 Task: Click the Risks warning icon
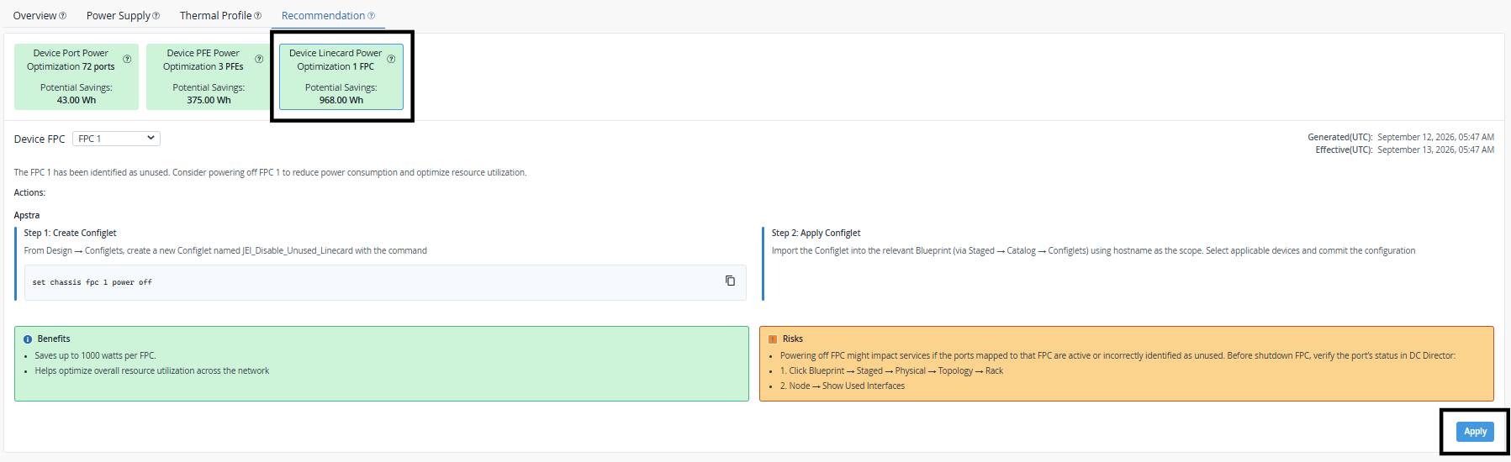pyautogui.click(x=773, y=339)
